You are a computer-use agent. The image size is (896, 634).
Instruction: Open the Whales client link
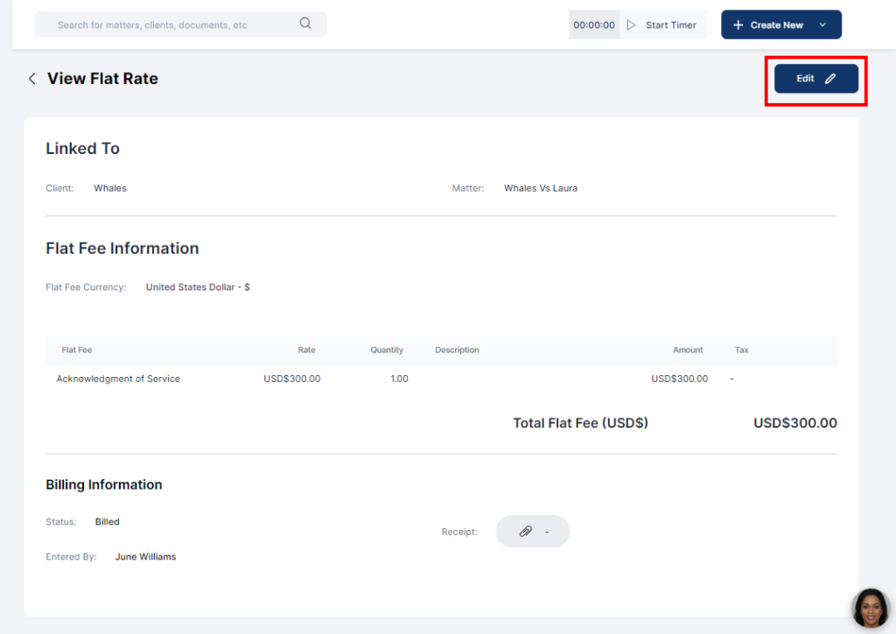[x=110, y=188]
